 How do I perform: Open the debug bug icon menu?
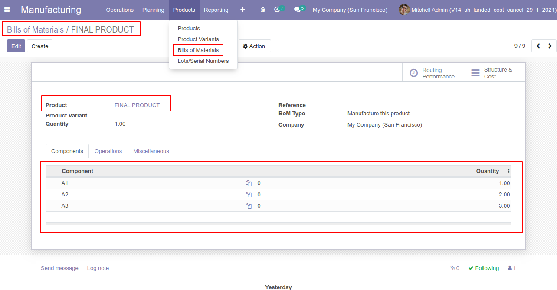[263, 10]
